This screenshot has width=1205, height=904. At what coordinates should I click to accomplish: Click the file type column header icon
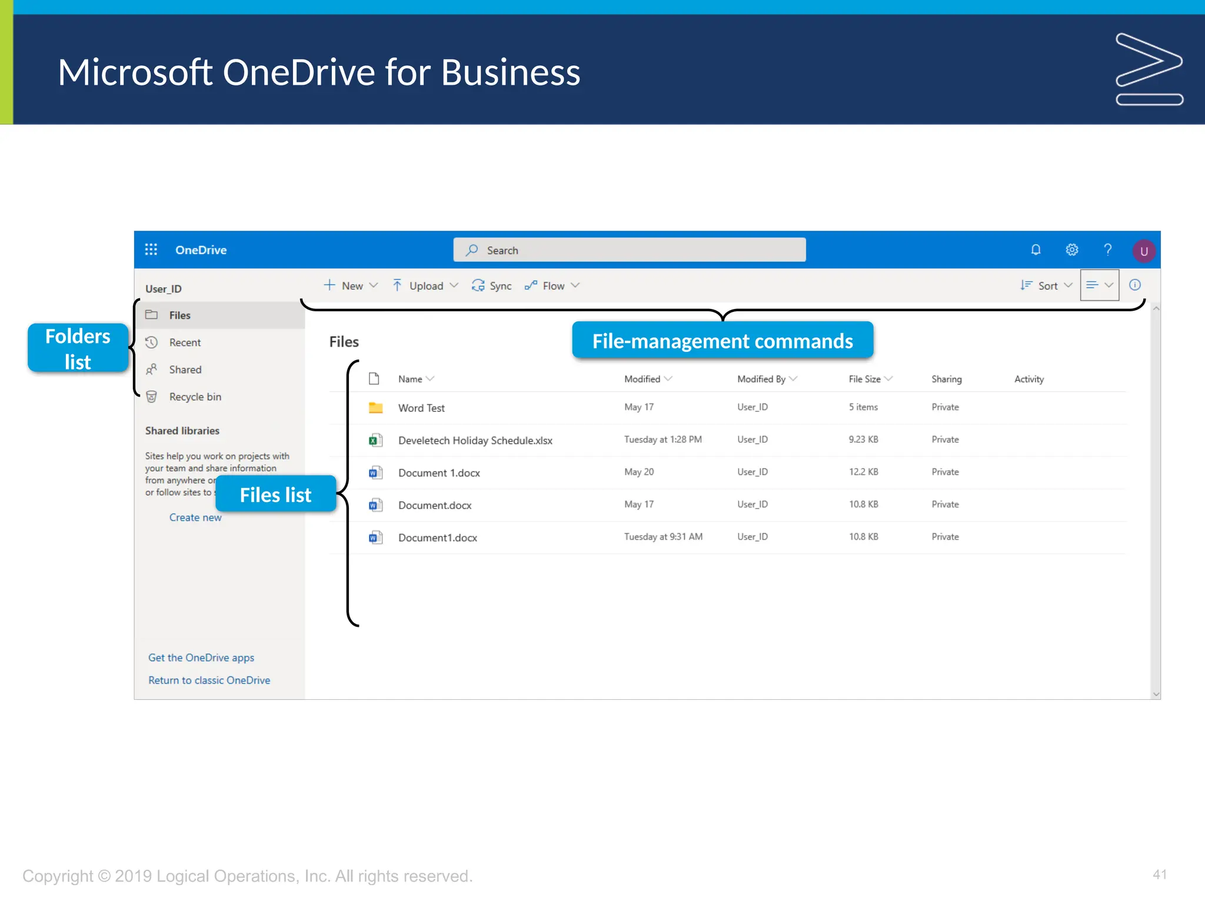click(x=374, y=378)
